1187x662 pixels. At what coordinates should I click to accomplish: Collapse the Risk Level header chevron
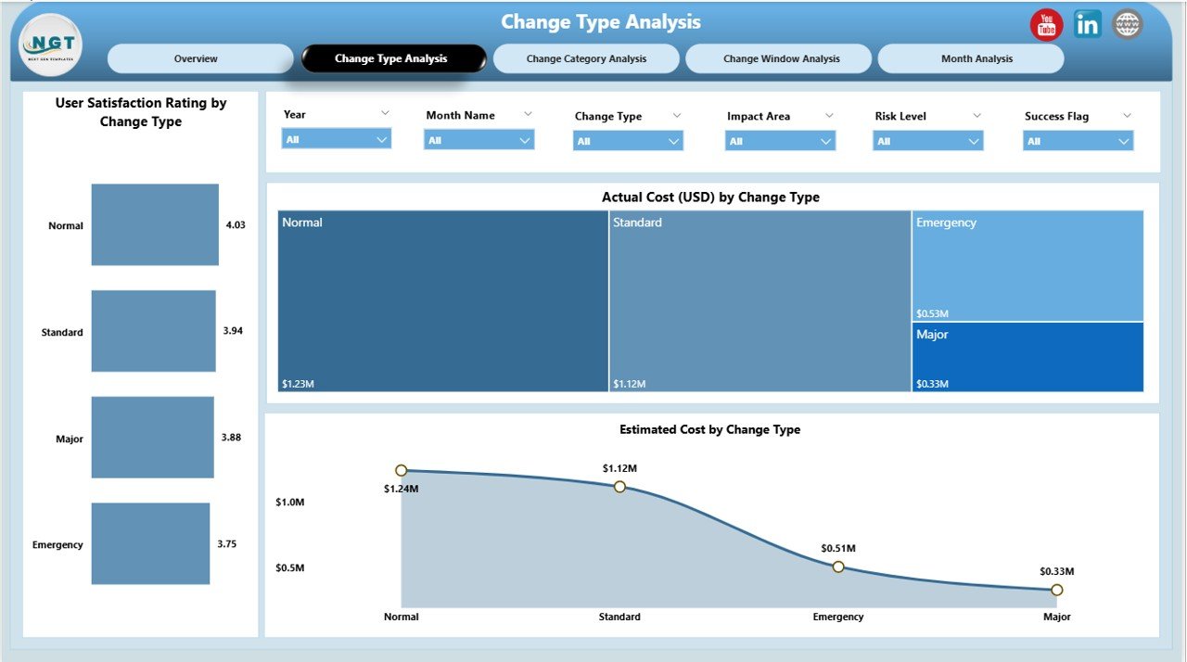(976, 113)
